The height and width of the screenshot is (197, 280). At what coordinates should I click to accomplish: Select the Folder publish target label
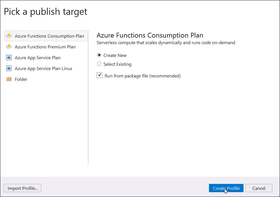pos(21,79)
